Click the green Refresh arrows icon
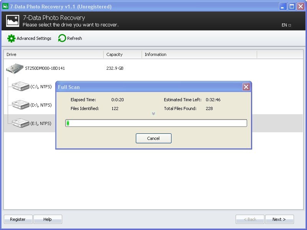Viewport: 307px width, 230px height. pyautogui.click(x=62, y=38)
